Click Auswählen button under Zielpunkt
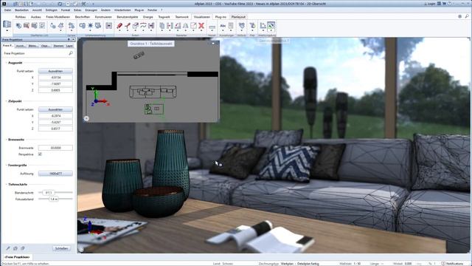This screenshot has width=472, height=266. 55,109
